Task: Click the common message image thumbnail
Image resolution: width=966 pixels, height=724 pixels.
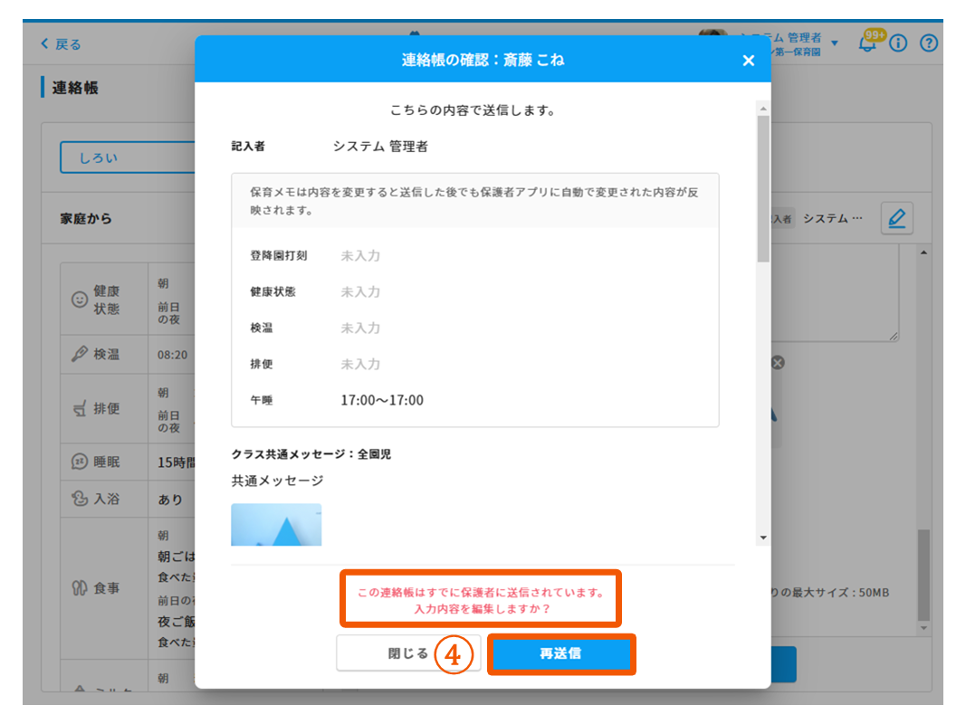Action: (x=276, y=525)
